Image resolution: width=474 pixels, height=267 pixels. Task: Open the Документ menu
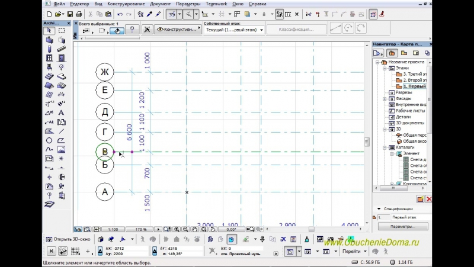[x=161, y=4]
